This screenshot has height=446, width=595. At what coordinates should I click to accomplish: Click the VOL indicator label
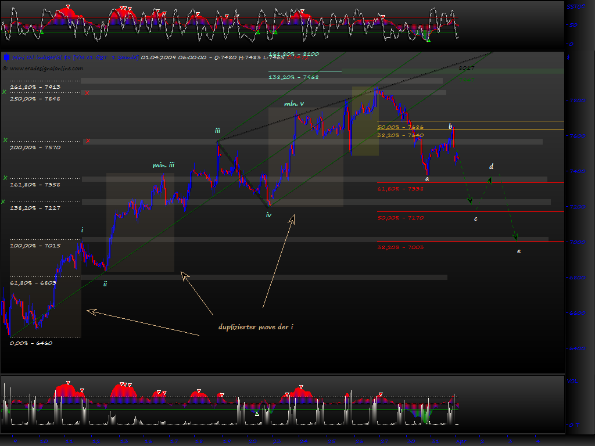coord(572,381)
